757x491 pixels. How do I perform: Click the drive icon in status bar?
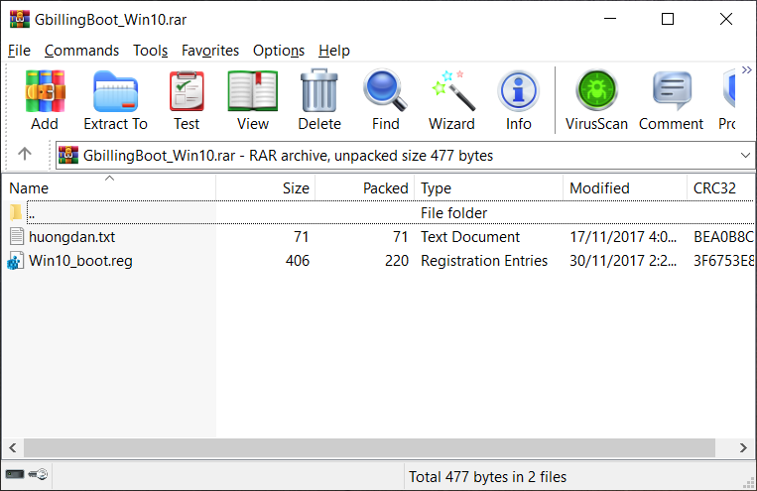click(15, 474)
